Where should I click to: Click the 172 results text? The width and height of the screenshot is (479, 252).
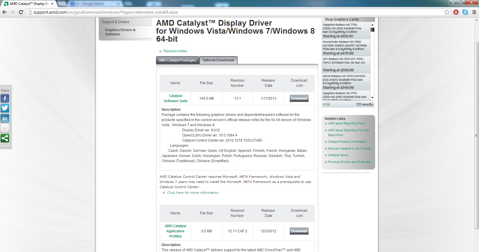point(365,104)
